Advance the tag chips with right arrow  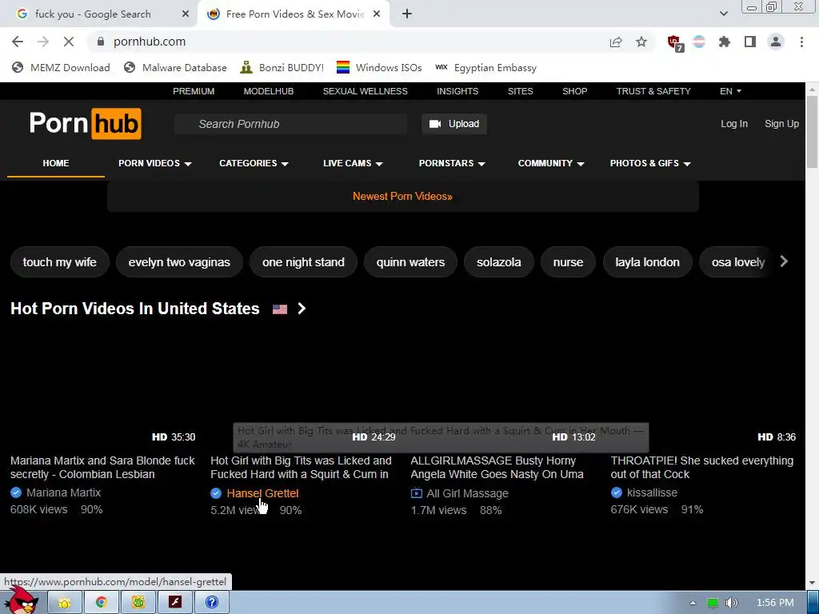[x=784, y=261]
